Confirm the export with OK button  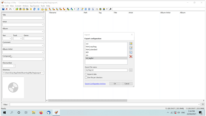click(115, 84)
